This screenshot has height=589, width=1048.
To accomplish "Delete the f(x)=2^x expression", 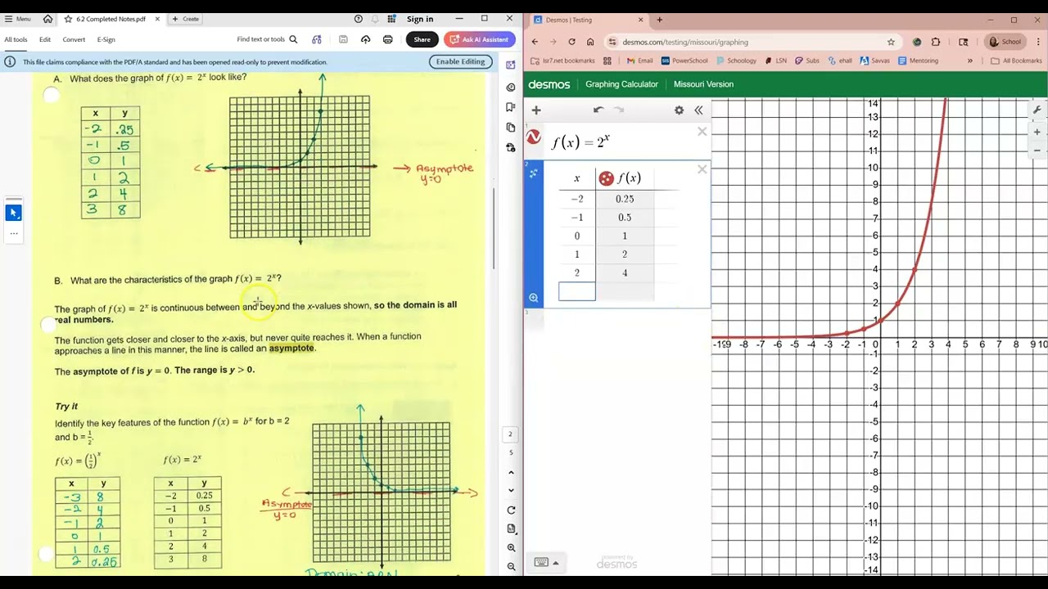I will 702,131.
